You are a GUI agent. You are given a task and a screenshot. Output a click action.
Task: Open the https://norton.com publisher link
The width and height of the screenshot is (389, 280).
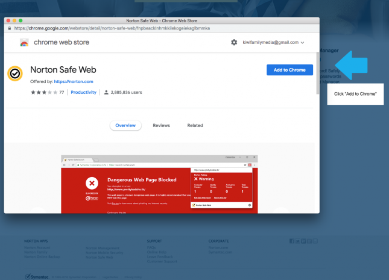[74, 81]
